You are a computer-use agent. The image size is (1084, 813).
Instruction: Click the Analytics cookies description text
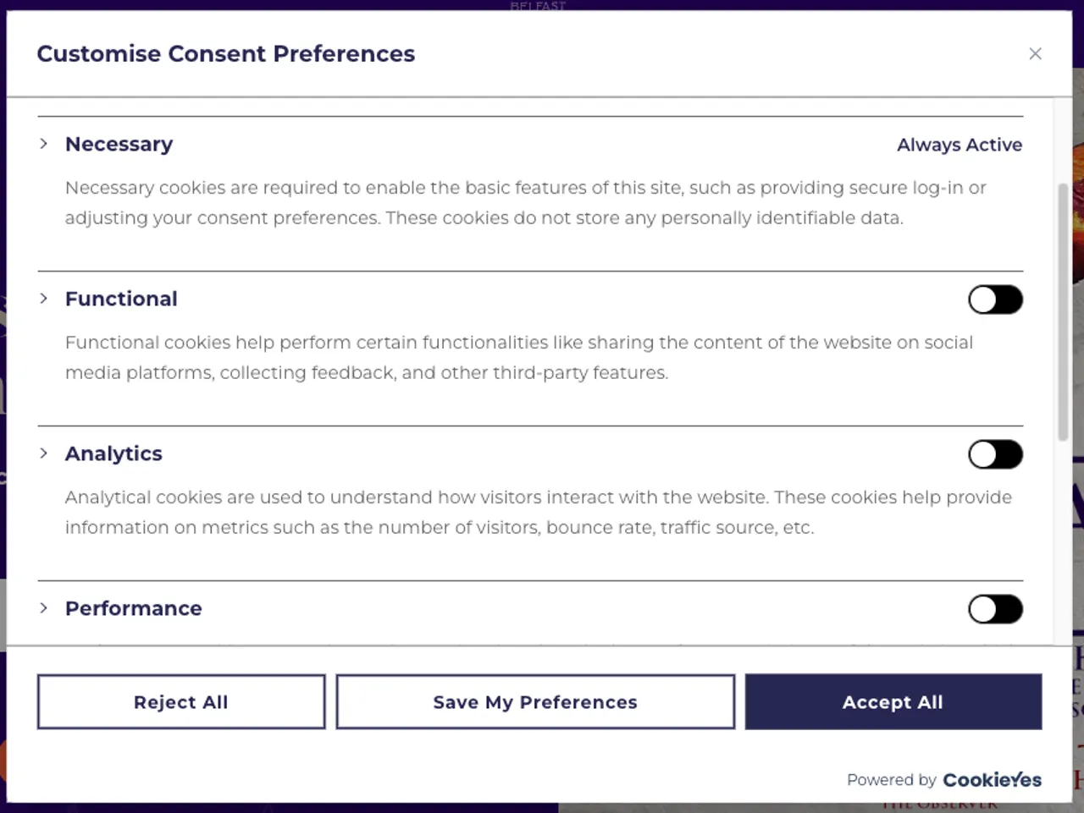(539, 513)
